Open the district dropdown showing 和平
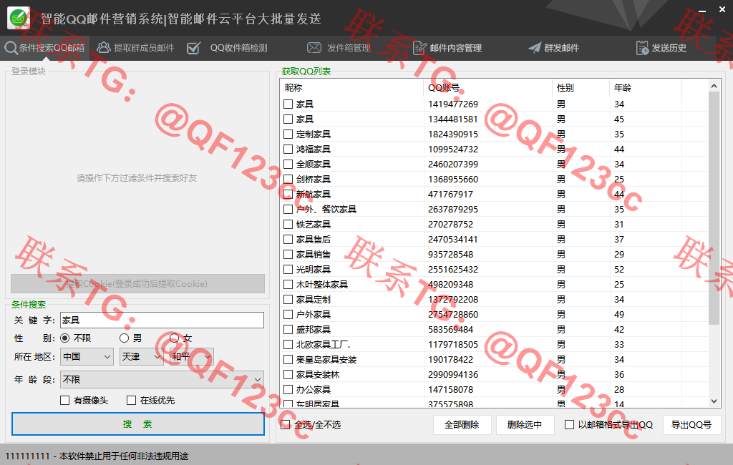Image resolution: width=733 pixels, height=465 pixels. pyautogui.click(x=192, y=356)
